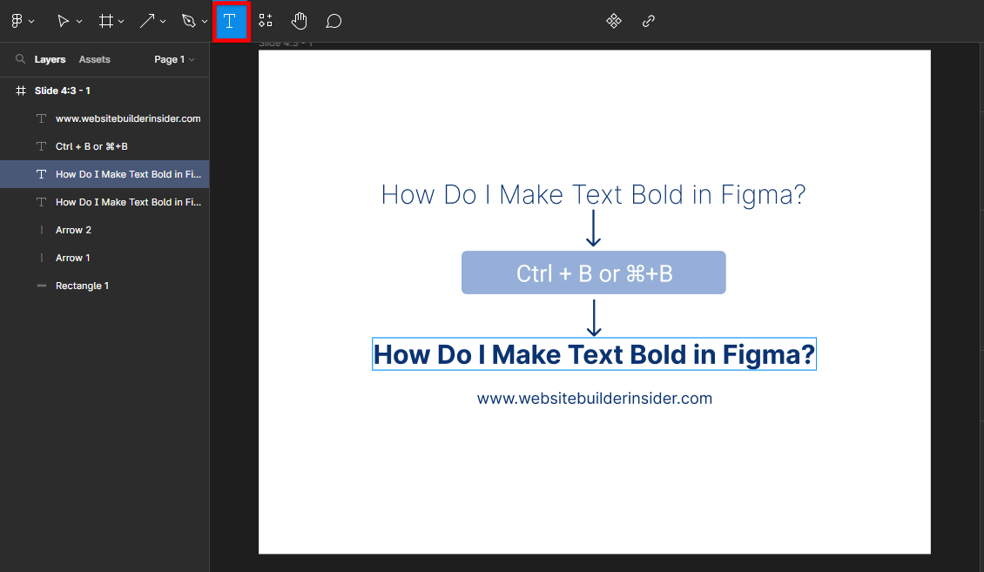
Task: Switch to the Assets tab
Action: coord(94,59)
